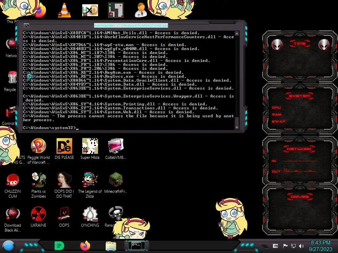Open the doctor figure desktop icon

[141, 10]
